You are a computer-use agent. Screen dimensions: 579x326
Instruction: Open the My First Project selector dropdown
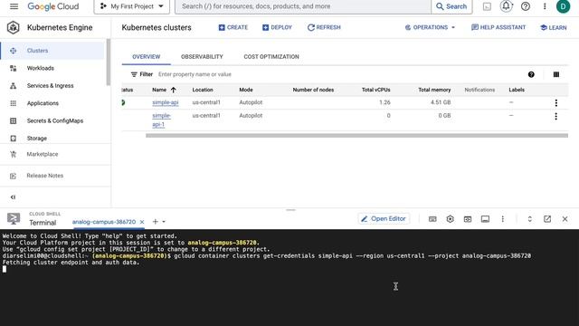tap(132, 6)
